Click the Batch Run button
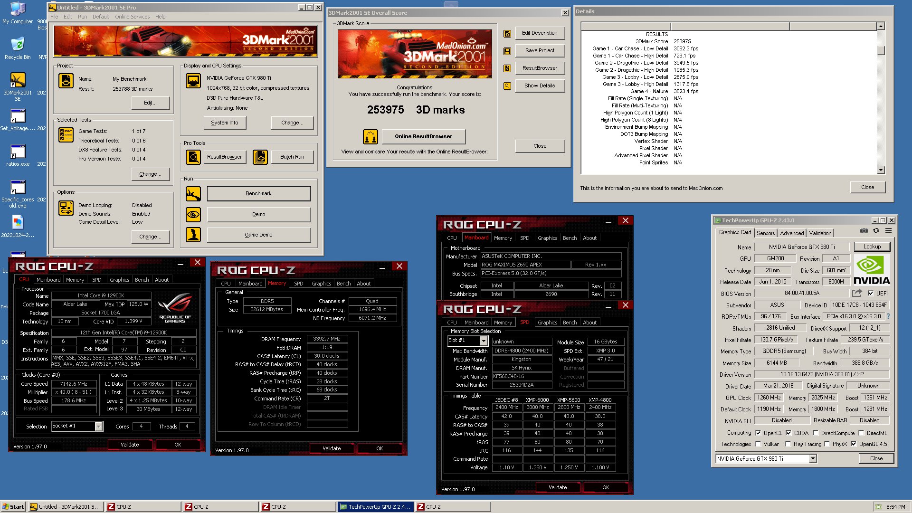The width and height of the screenshot is (912, 513). tap(292, 157)
